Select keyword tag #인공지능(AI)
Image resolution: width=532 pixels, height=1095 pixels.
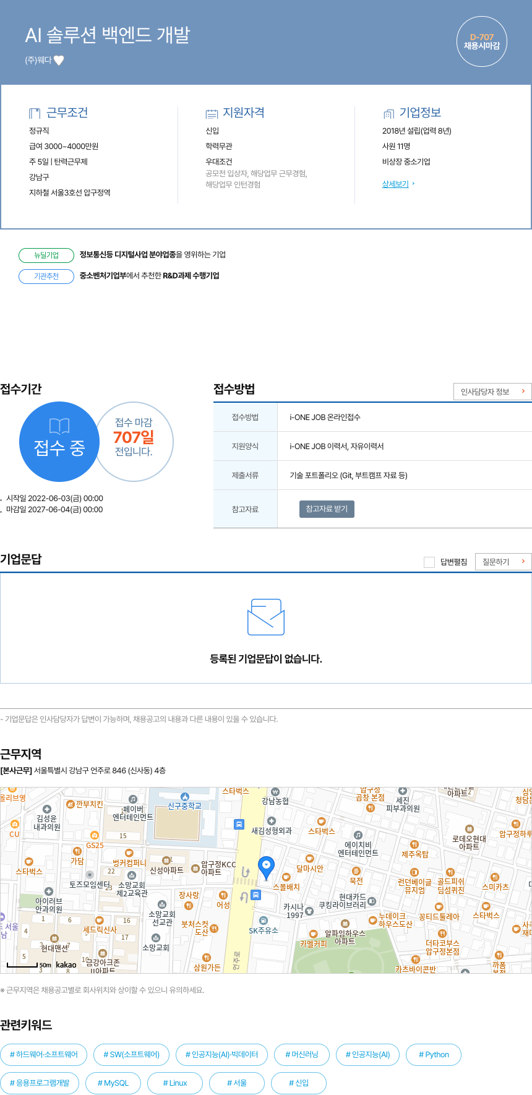point(368,1054)
